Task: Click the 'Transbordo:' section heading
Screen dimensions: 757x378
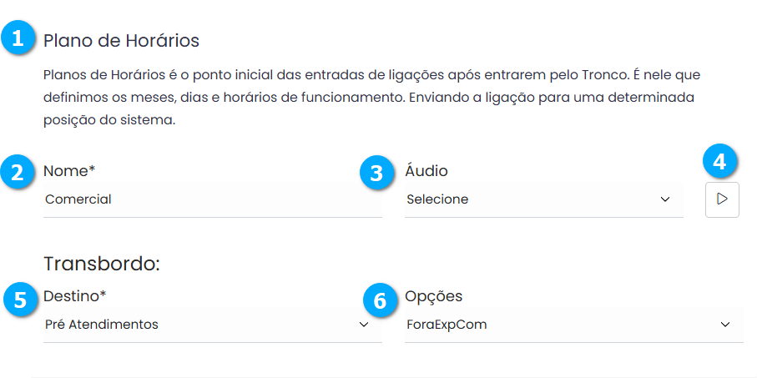Action: pos(101,264)
